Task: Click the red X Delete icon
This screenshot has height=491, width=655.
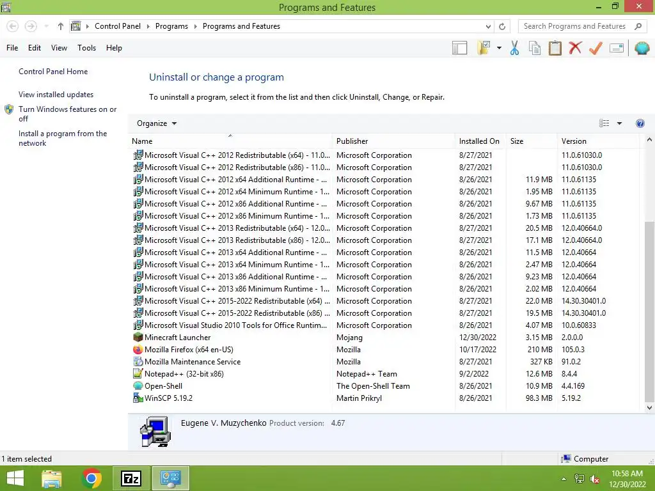Action: tap(575, 47)
